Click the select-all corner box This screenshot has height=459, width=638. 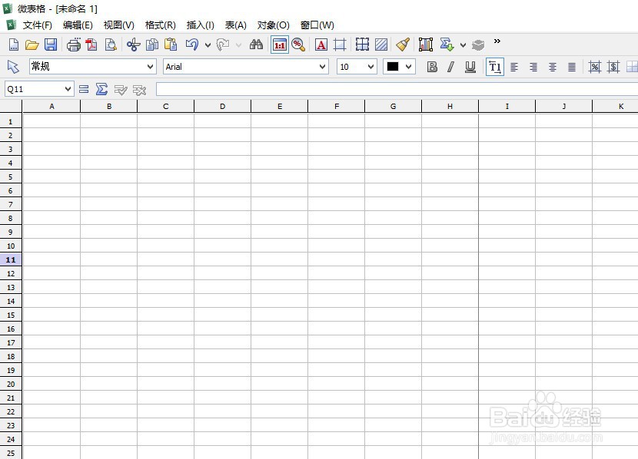11,106
